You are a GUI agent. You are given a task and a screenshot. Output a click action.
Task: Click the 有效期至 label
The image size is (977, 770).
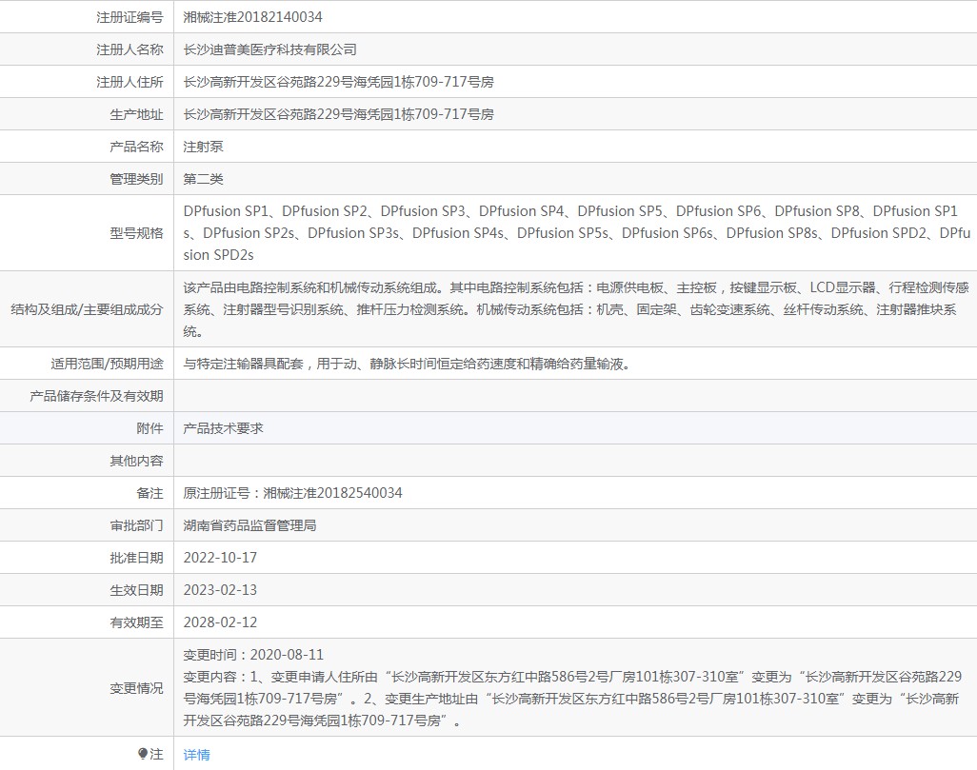pyautogui.click(x=136, y=622)
